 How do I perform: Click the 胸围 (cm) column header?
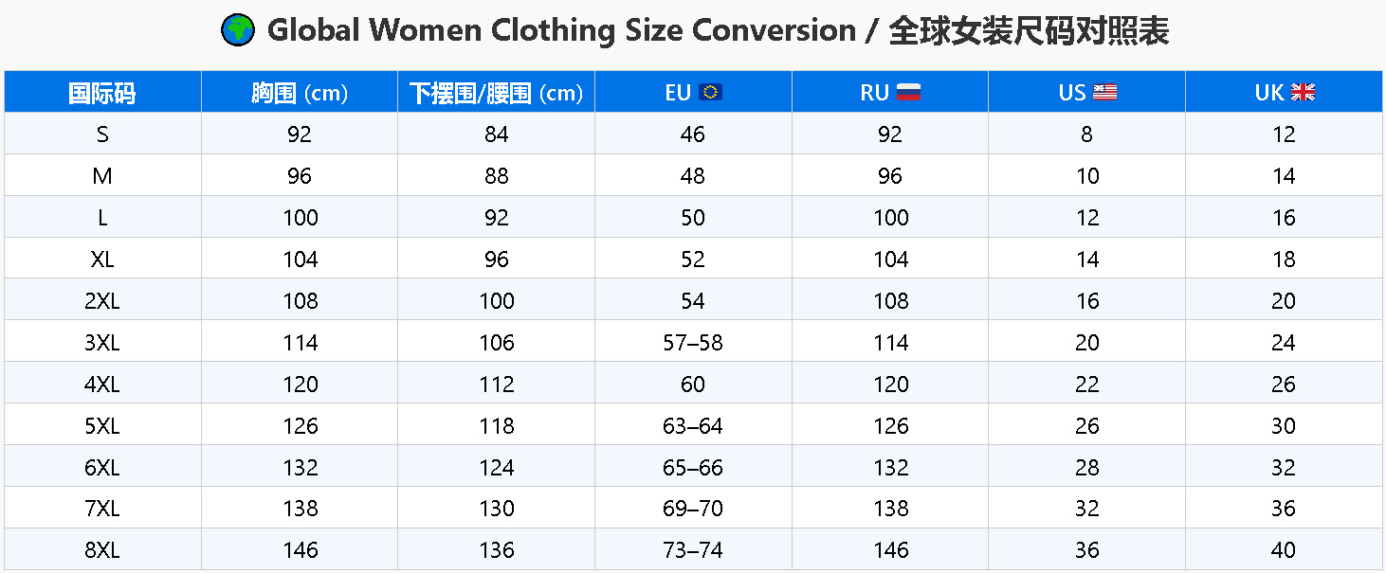[300, 93]
